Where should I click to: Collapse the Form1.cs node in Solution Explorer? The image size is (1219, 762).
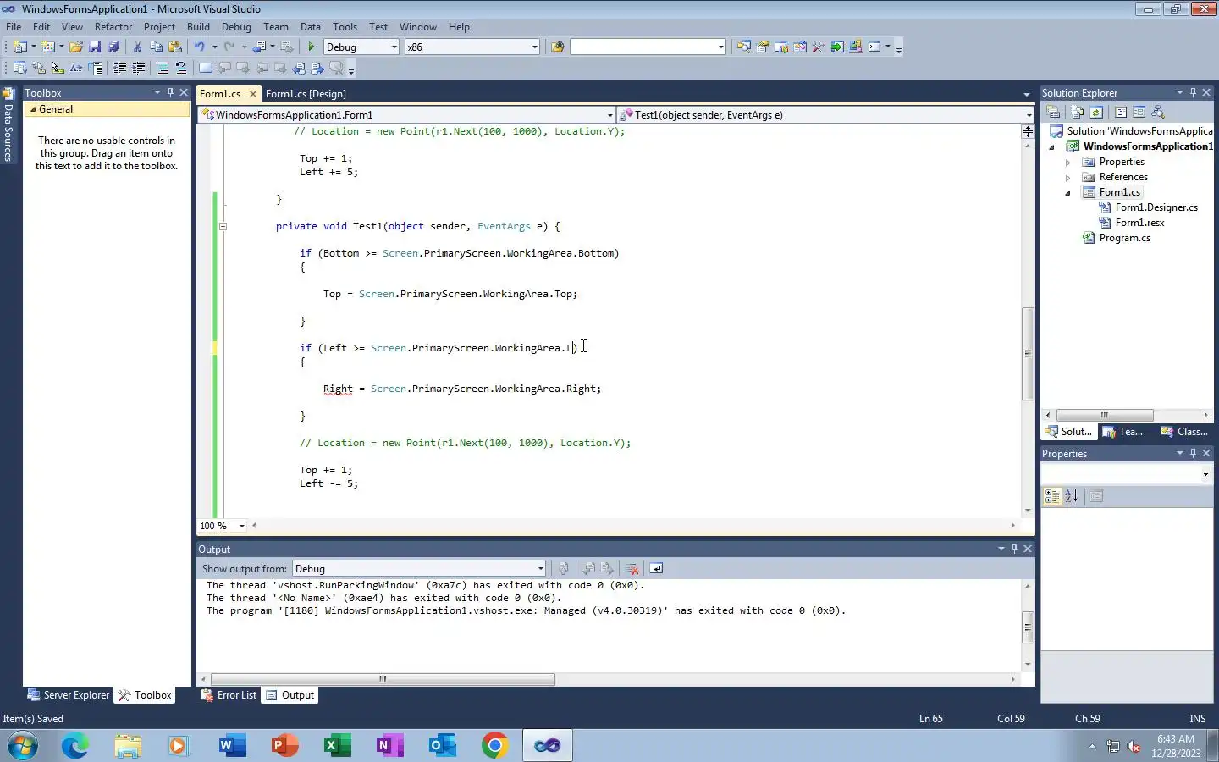pyautogui.click(x=1067, y=192)
